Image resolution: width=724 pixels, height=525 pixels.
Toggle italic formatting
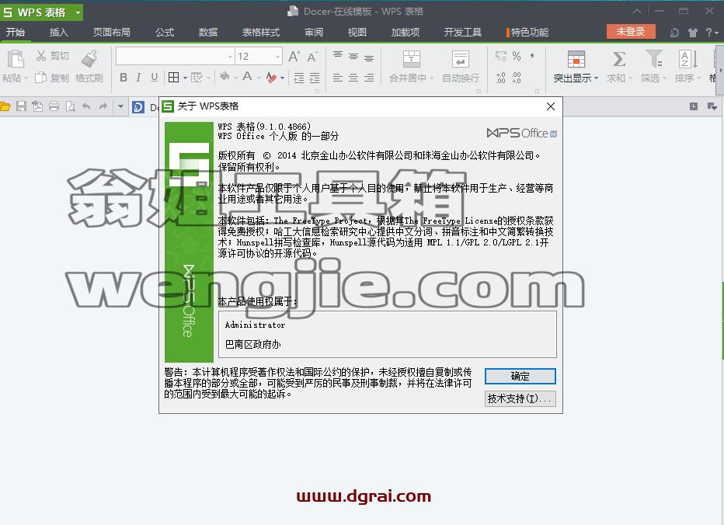138,78
